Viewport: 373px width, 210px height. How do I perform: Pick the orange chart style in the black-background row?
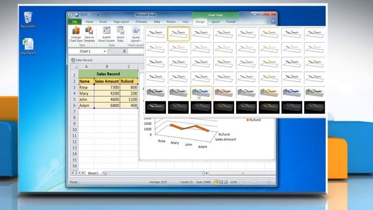(224, 107)
